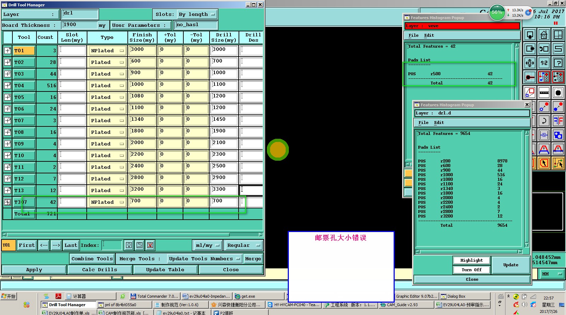The image size is (566, 315).
Task: Click the zoom-in download arrow icon in toolbar
Action: (x=530, y=35)
